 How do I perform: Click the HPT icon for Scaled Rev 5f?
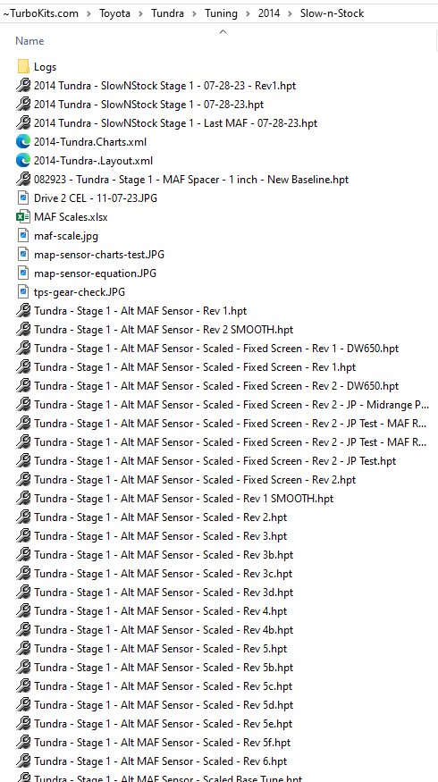[23, 743]
